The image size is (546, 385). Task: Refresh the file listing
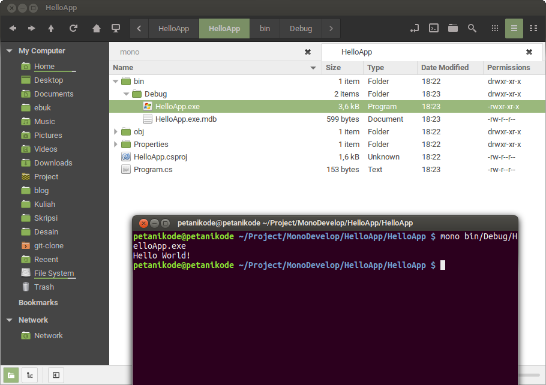click(73, 29)
